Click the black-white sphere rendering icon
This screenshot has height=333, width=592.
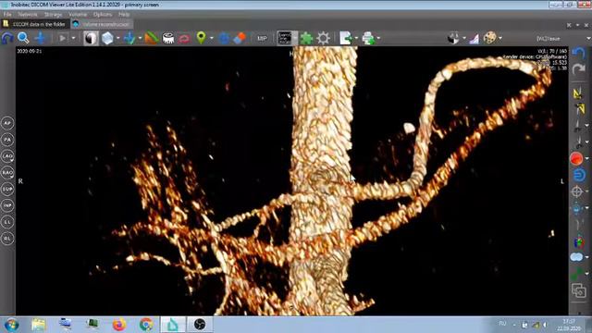[453, 38]
